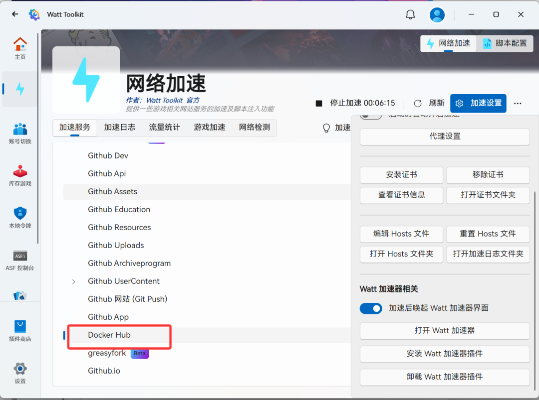Open 账号切换 account switcher
539x400 pixels.
pos(20,133)
